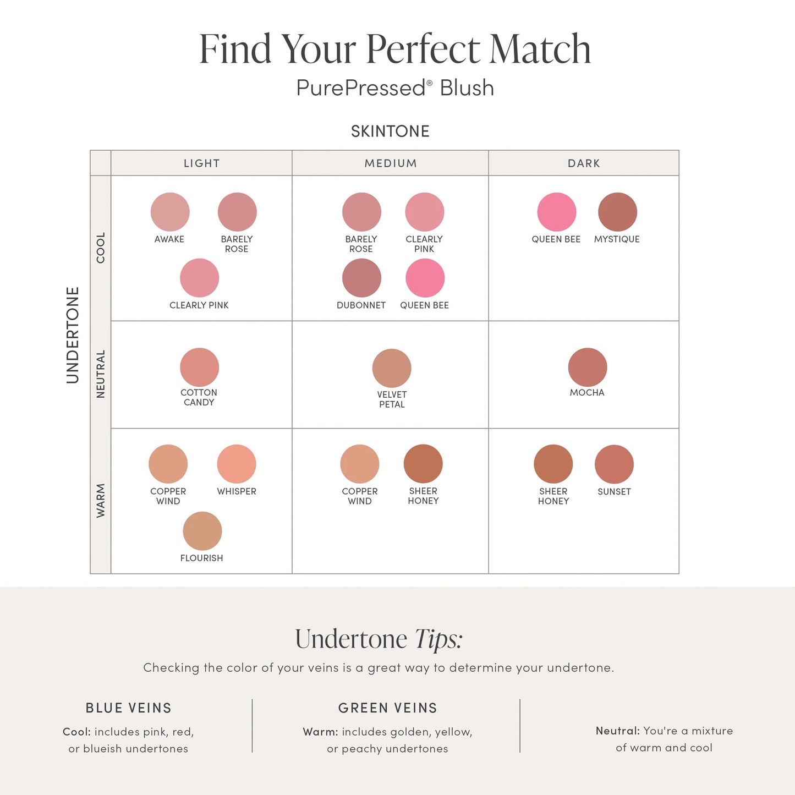Choose the Sunset blush swatch

coord(614,464)
